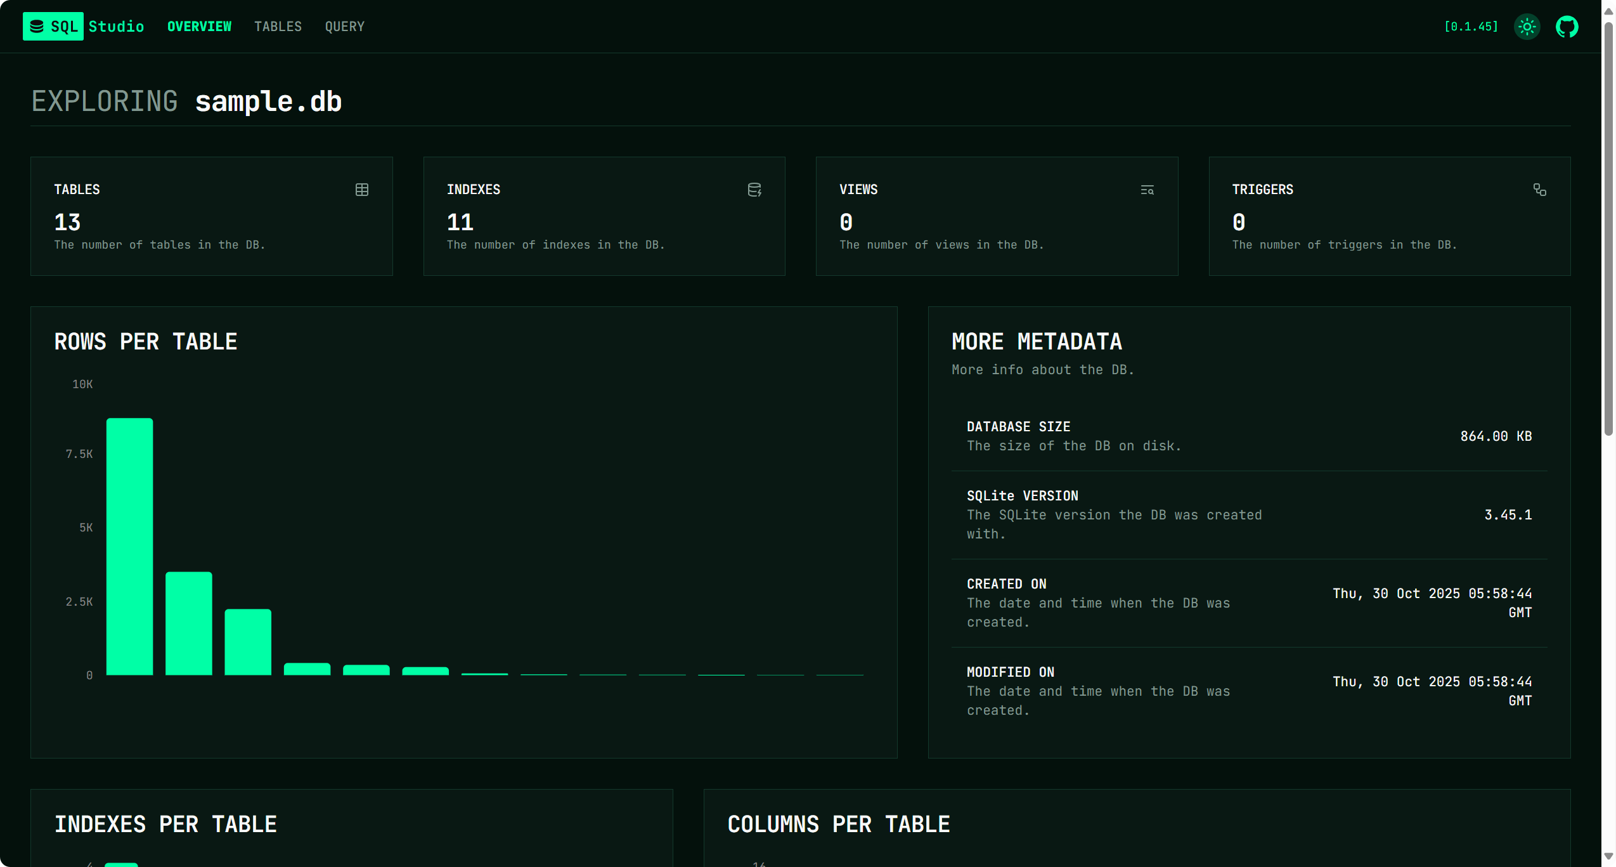Click the second bar in Rows Per Table
The image size is (1616, 867).
point(188,623)
